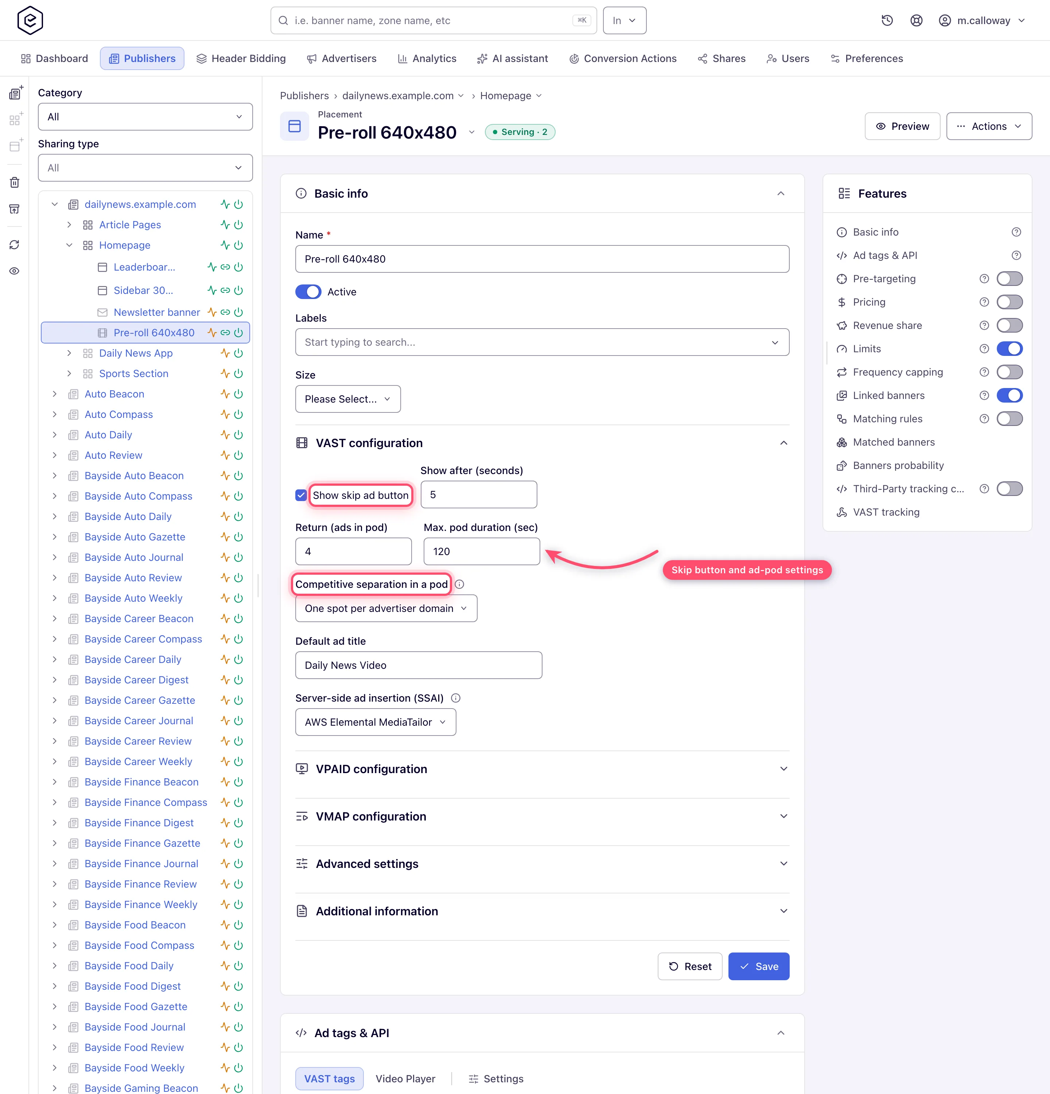The width and height of the screenshot is (1050, 1094).
Task: Click the app logo in top-left corner
Action: point(30,21)
